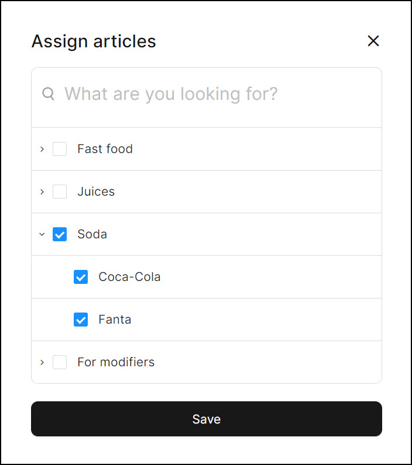Focus the "What are you looking for?" field
Viewport: 412px width, 465px height.
pyautogui.click(x=217, y=93)
